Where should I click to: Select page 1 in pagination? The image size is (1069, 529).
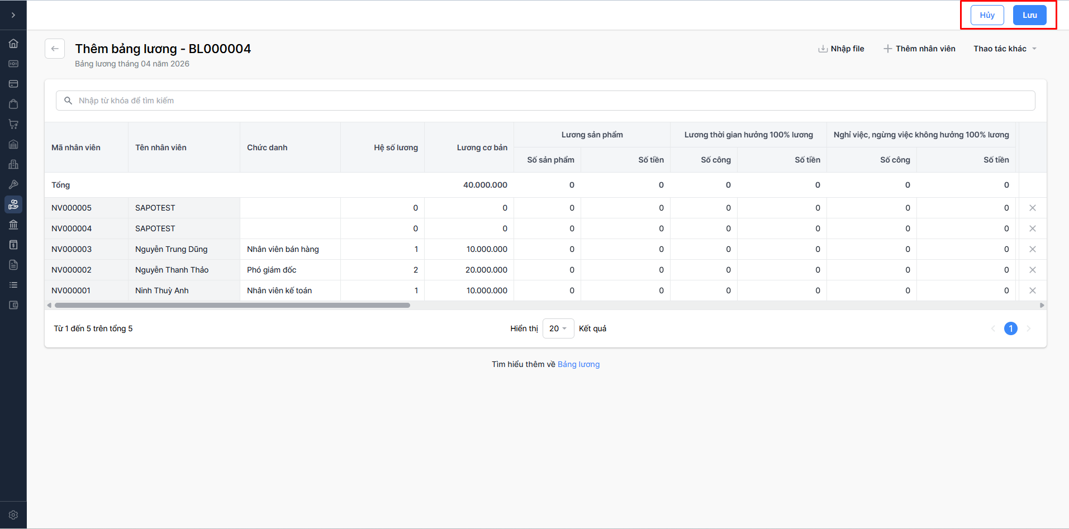1010,328
